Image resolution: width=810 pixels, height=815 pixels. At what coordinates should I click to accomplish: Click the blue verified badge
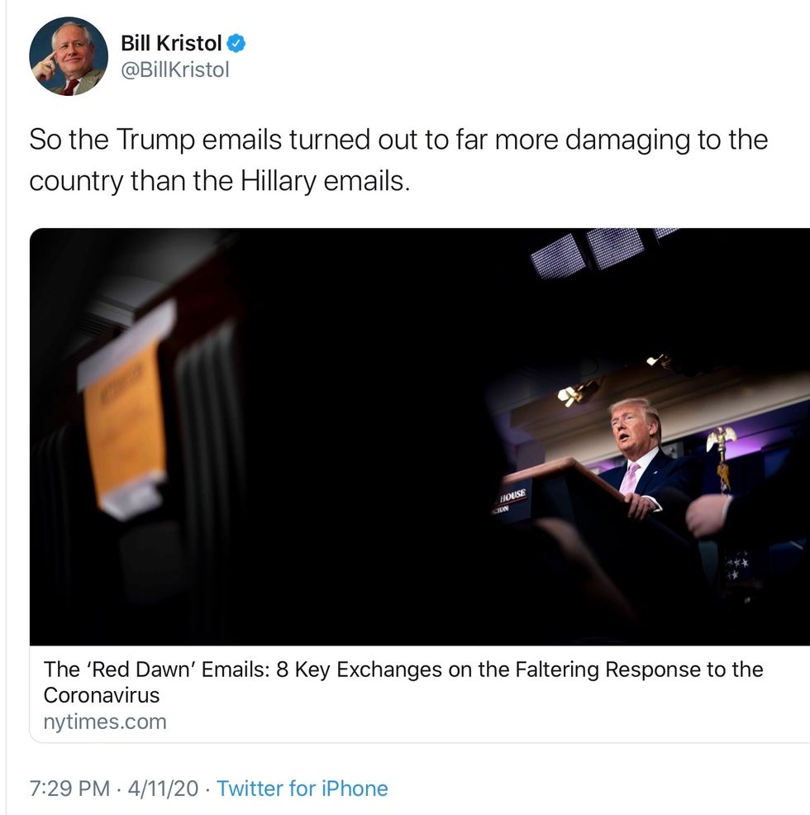point(236,42)
